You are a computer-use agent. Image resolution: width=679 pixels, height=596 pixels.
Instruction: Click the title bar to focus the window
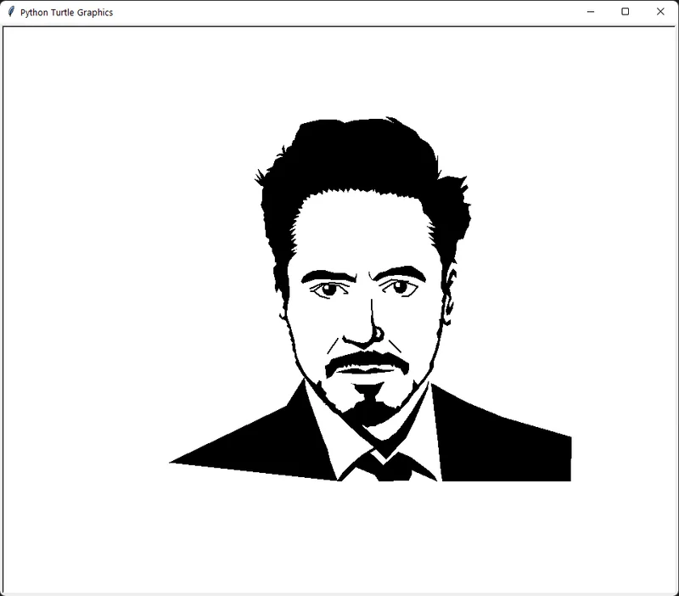coord(255,12)
